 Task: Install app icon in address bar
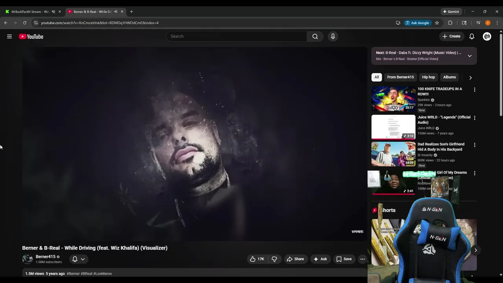[x=398, y=23]
